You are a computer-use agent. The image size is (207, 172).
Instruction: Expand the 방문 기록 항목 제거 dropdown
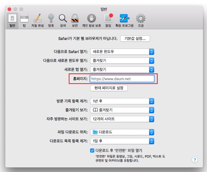[x=122, y=101]
